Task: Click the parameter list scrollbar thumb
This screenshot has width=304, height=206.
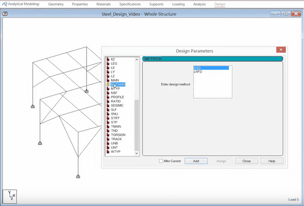Action: [x=136, y=125]
